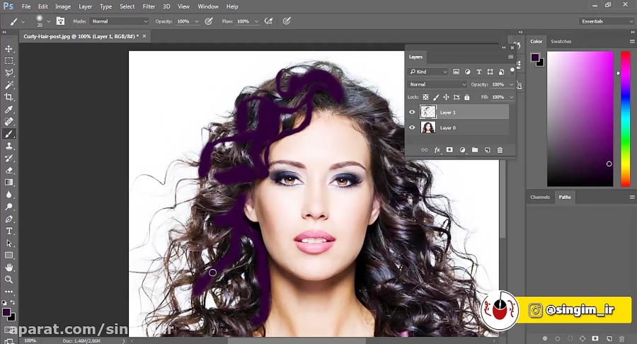Viewport: 637px width, 344px height.
Task: Switch to the Channels tab
Action: [x=540, y=197]
